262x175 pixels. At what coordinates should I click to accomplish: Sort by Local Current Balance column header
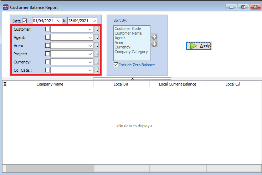pyautogui.click(x=178, y=84)
